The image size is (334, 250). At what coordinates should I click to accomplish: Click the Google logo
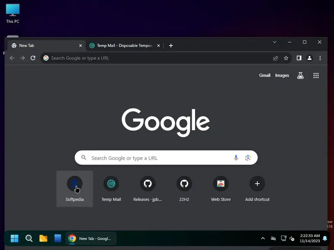[x=166, y=122]
